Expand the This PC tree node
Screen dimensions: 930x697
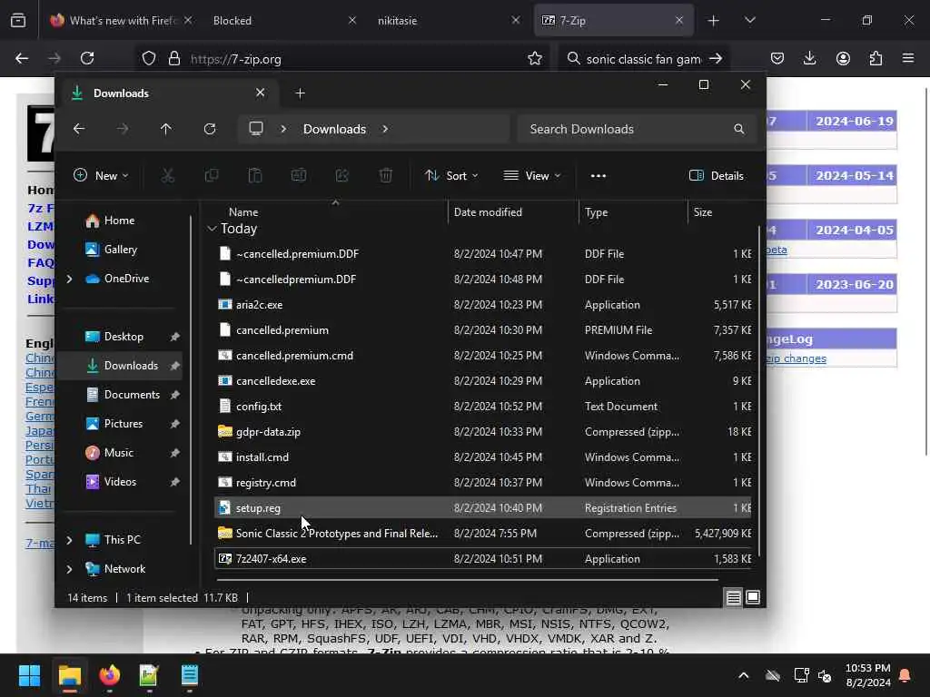(69, 540)
